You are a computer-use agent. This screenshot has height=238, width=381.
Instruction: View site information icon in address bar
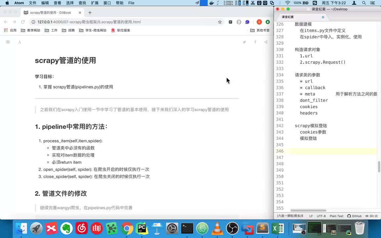(x=33, y=22)
